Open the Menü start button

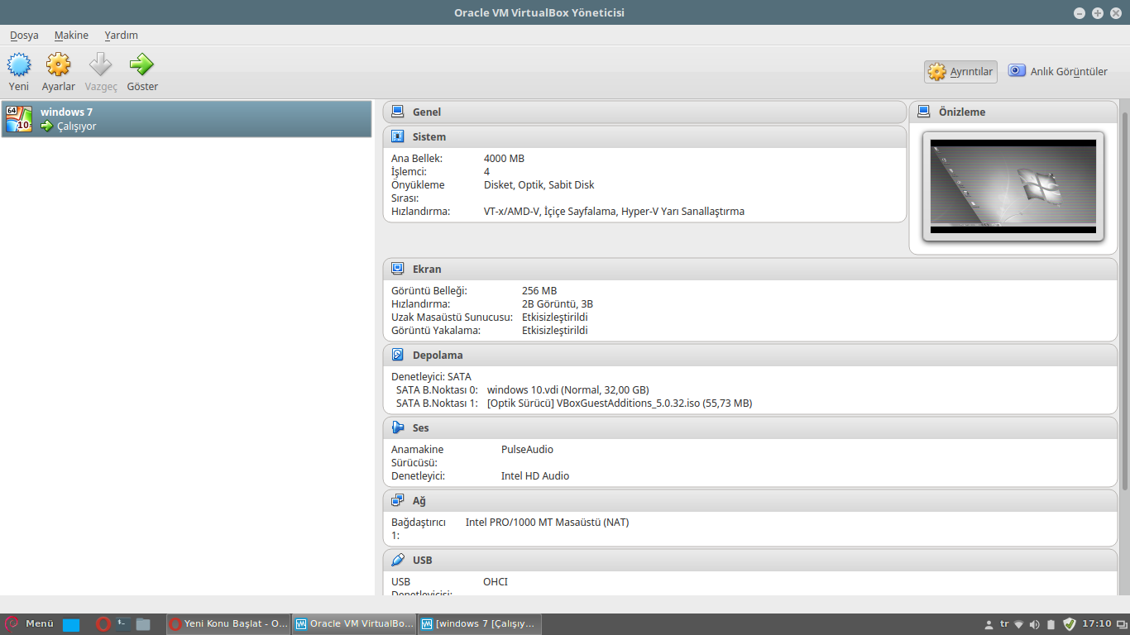coord(30,624)
